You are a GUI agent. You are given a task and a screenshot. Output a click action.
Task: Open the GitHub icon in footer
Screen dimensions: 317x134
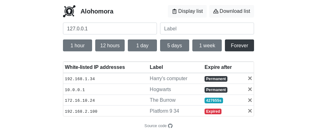coord(170,126)
